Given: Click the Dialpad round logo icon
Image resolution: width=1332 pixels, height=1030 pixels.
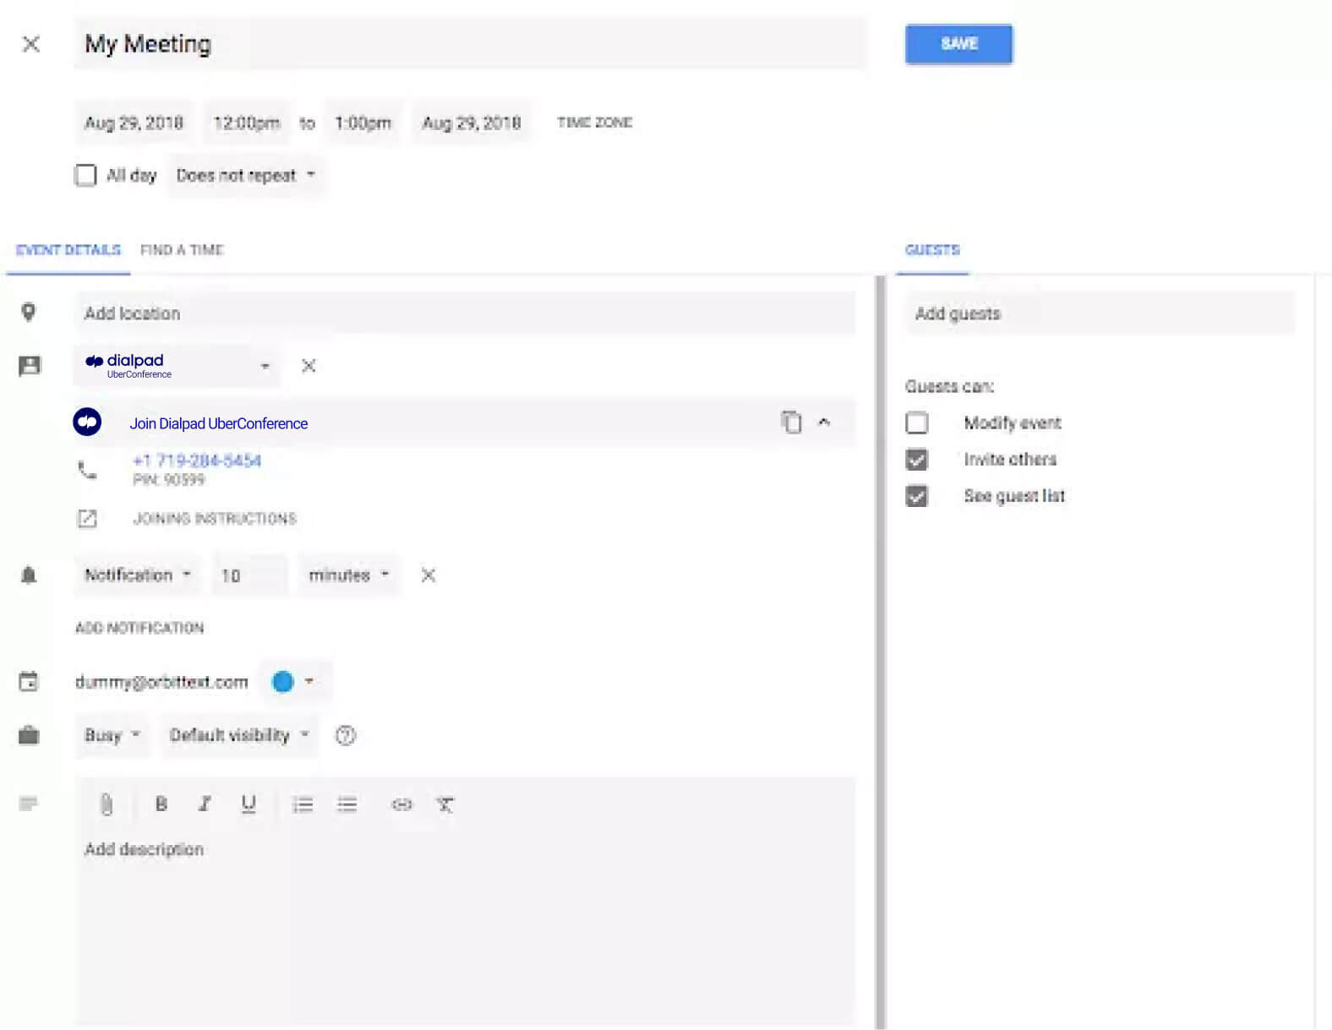Looking at the screenshot, I should pyautogui.click(x=87, y=422).
